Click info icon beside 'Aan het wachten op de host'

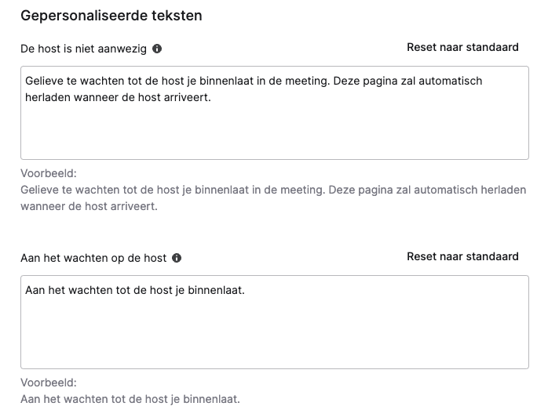click(177, 258)
